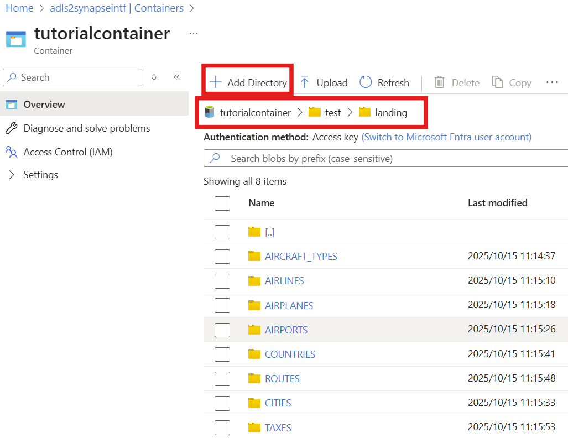Switch to Microsoft Entra user account link
The width and height of the screenshot is (568, 438).
pos(446,137)
